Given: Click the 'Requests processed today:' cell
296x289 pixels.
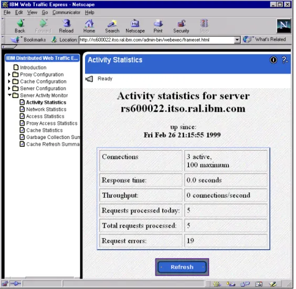Looking at the screenshot, I should [141, 210].
